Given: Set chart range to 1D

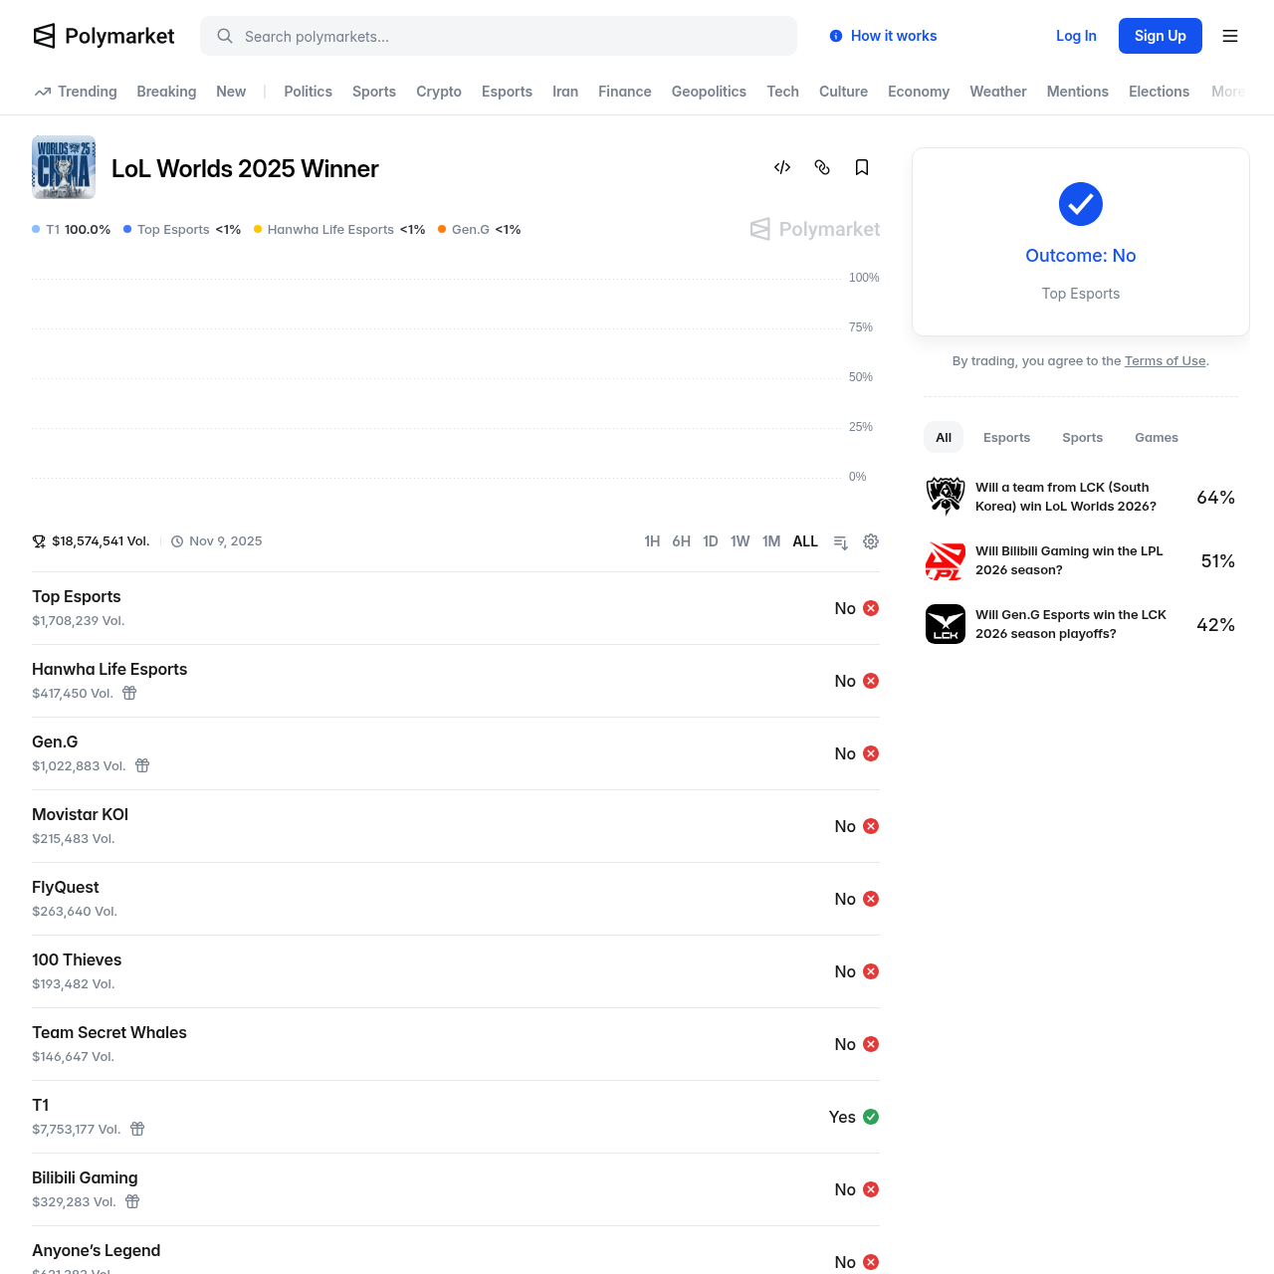Looking at the screenshot, I should coord(711,541).
